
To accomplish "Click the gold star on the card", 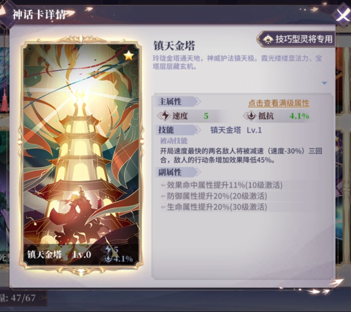I will (129, 56).
